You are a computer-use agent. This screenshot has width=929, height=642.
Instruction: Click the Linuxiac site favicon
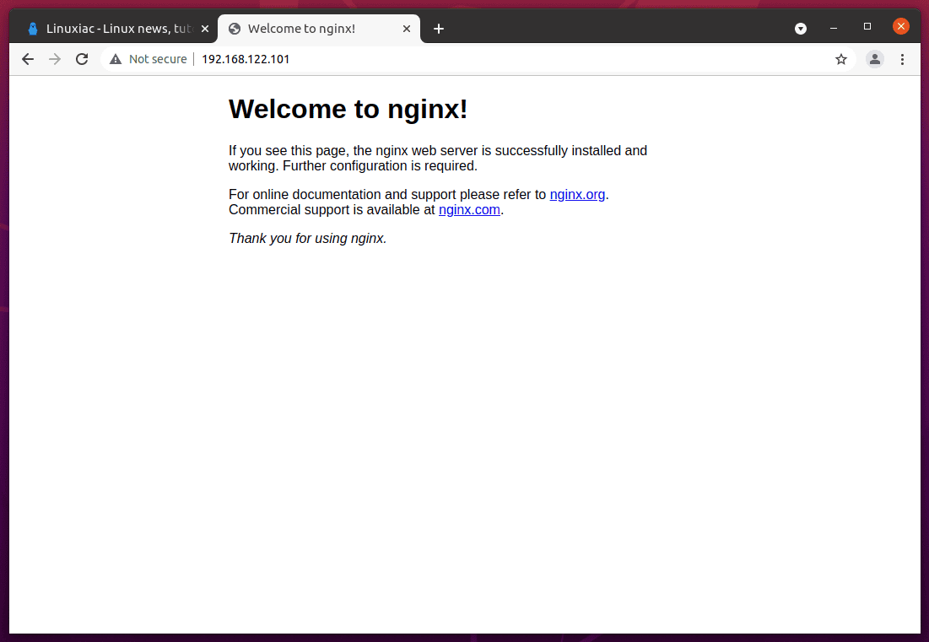32,28
